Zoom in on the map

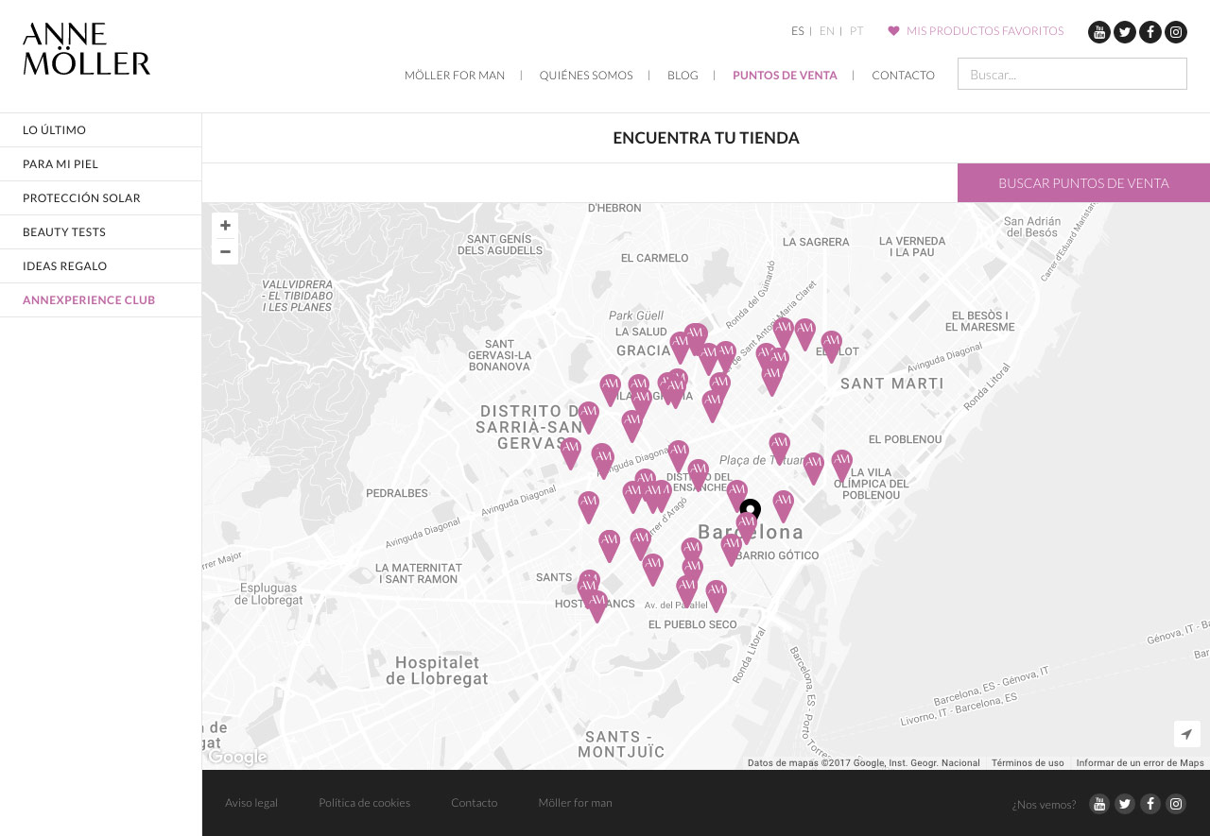click(x=225, y=226)
